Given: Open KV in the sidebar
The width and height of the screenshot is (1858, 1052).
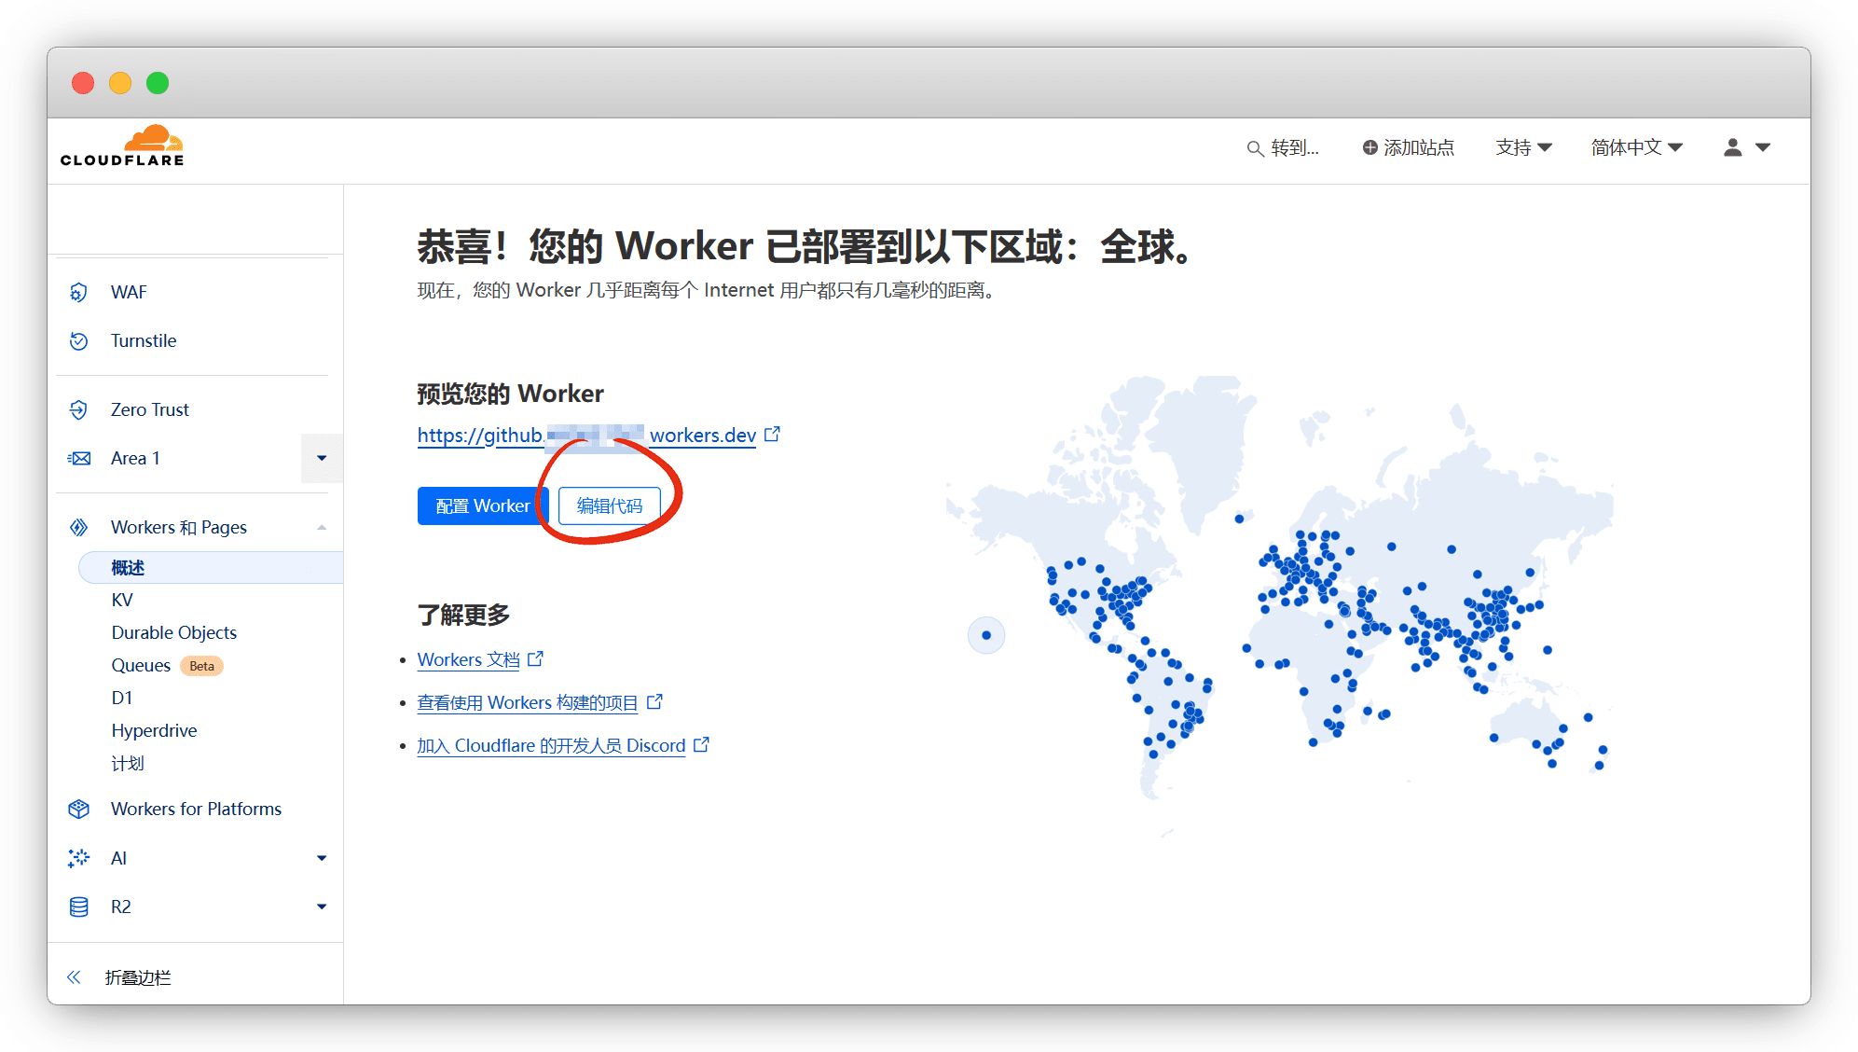Looking at the screenshot, I should click(122, 600).
